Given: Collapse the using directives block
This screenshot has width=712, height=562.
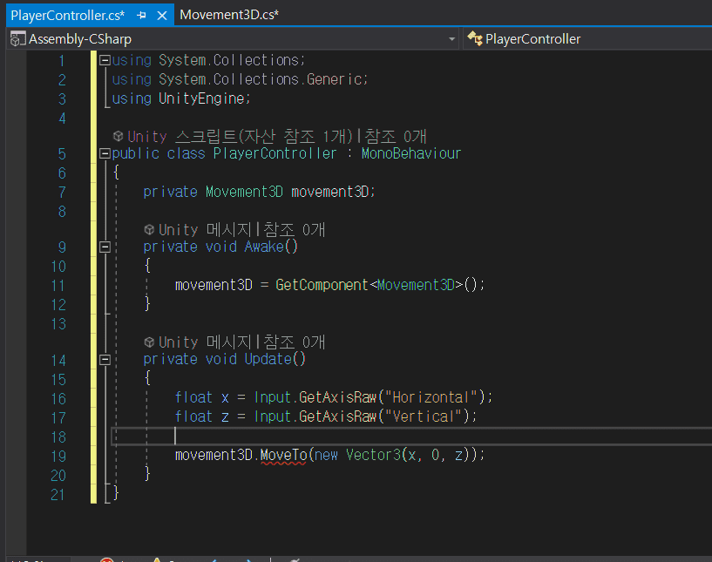Looking at the screenshot, I should 105,61.
